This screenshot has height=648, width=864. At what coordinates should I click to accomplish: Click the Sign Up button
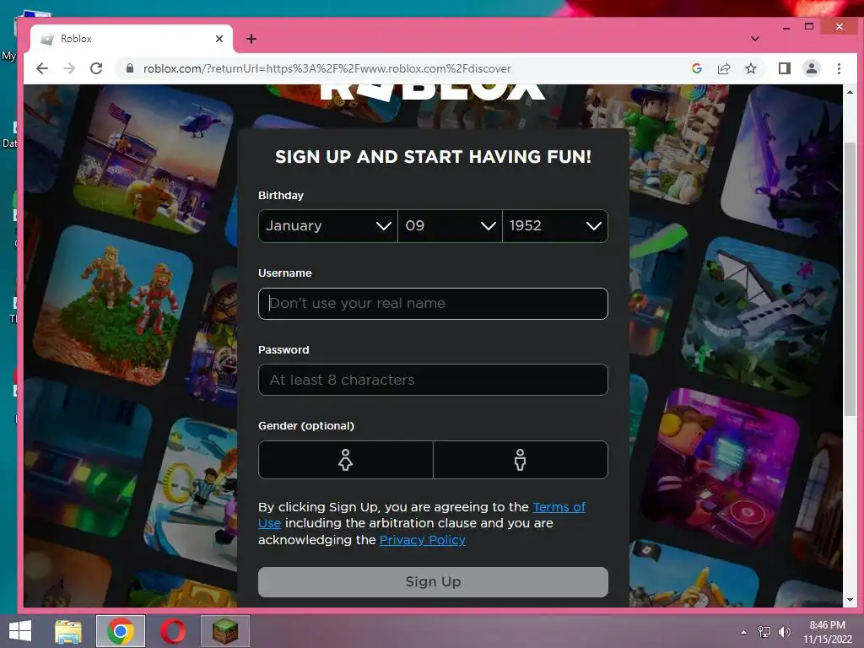pyautogui.click(x=433, y=582)
